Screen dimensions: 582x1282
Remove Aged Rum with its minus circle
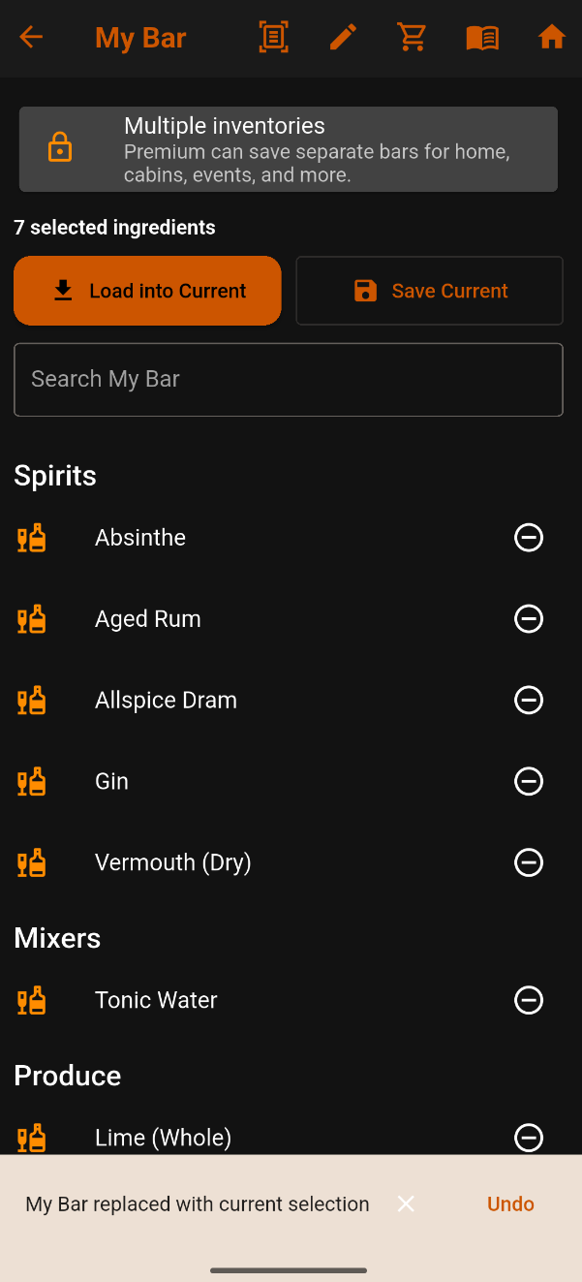coord(529,618)
